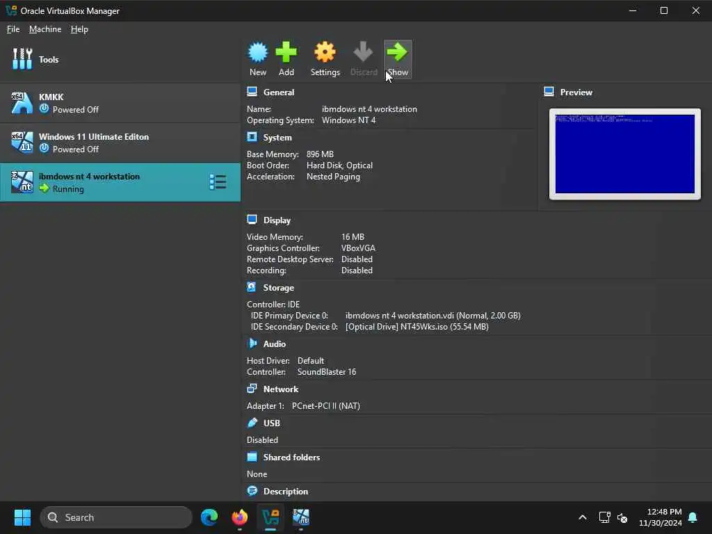Switch to the running NT VM taskbar icon
The image size is (712, 534).
tap(300, 517)
